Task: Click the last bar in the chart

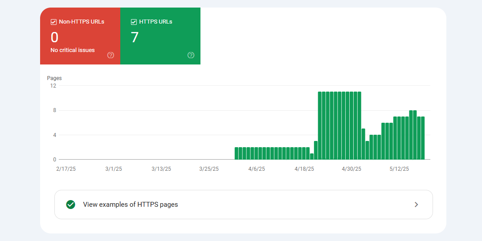Action: coord(423,138)
